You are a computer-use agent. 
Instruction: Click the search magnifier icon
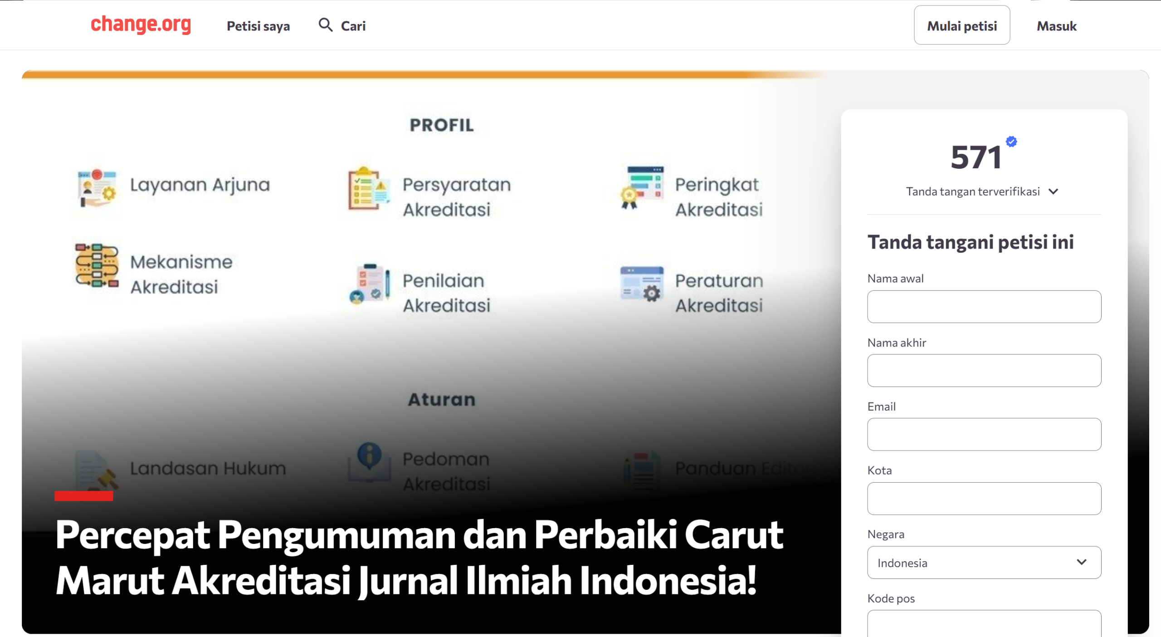pos(325,24)
